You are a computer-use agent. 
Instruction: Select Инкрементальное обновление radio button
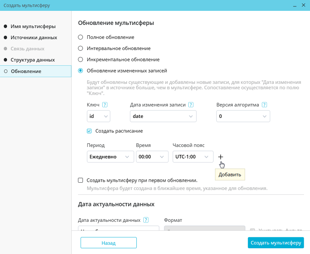pyautogui.click(x=81, y=60)
